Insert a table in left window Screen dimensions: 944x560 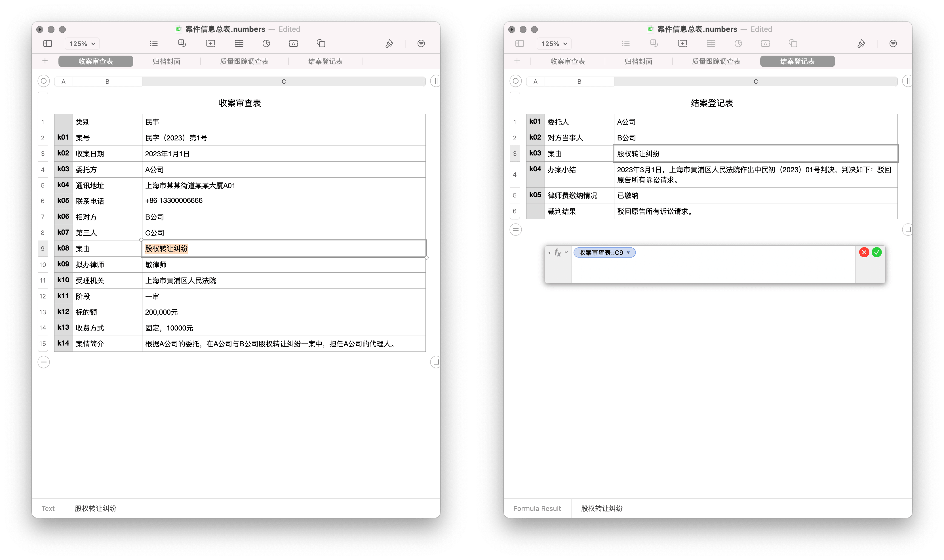[239, 43]
